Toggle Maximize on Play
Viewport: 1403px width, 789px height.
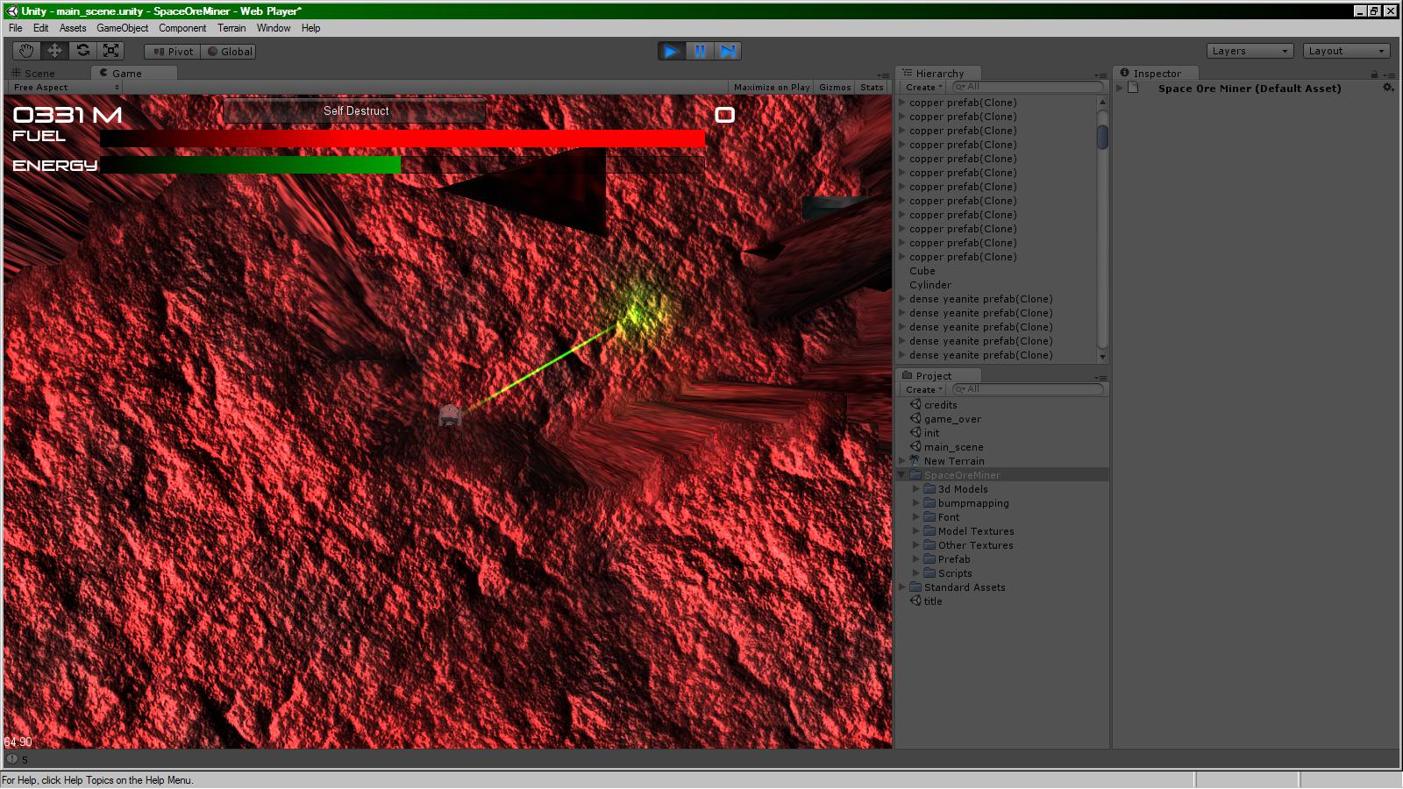point(771,88)
